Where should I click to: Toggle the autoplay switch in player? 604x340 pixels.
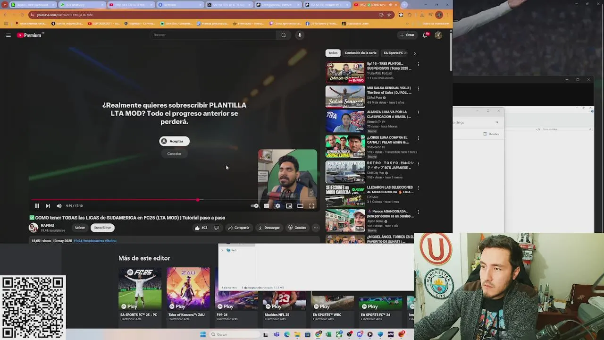coord(255,206)
